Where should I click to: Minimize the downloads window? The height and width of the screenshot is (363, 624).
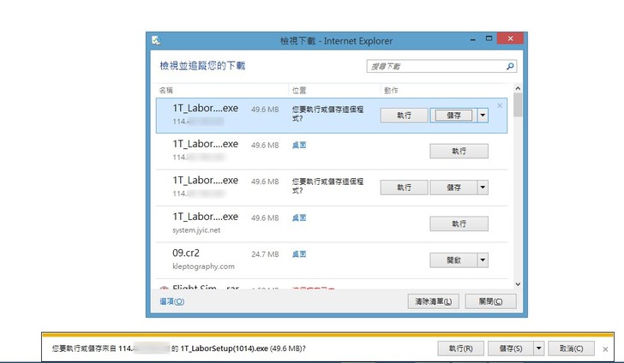tap(473, 39)
